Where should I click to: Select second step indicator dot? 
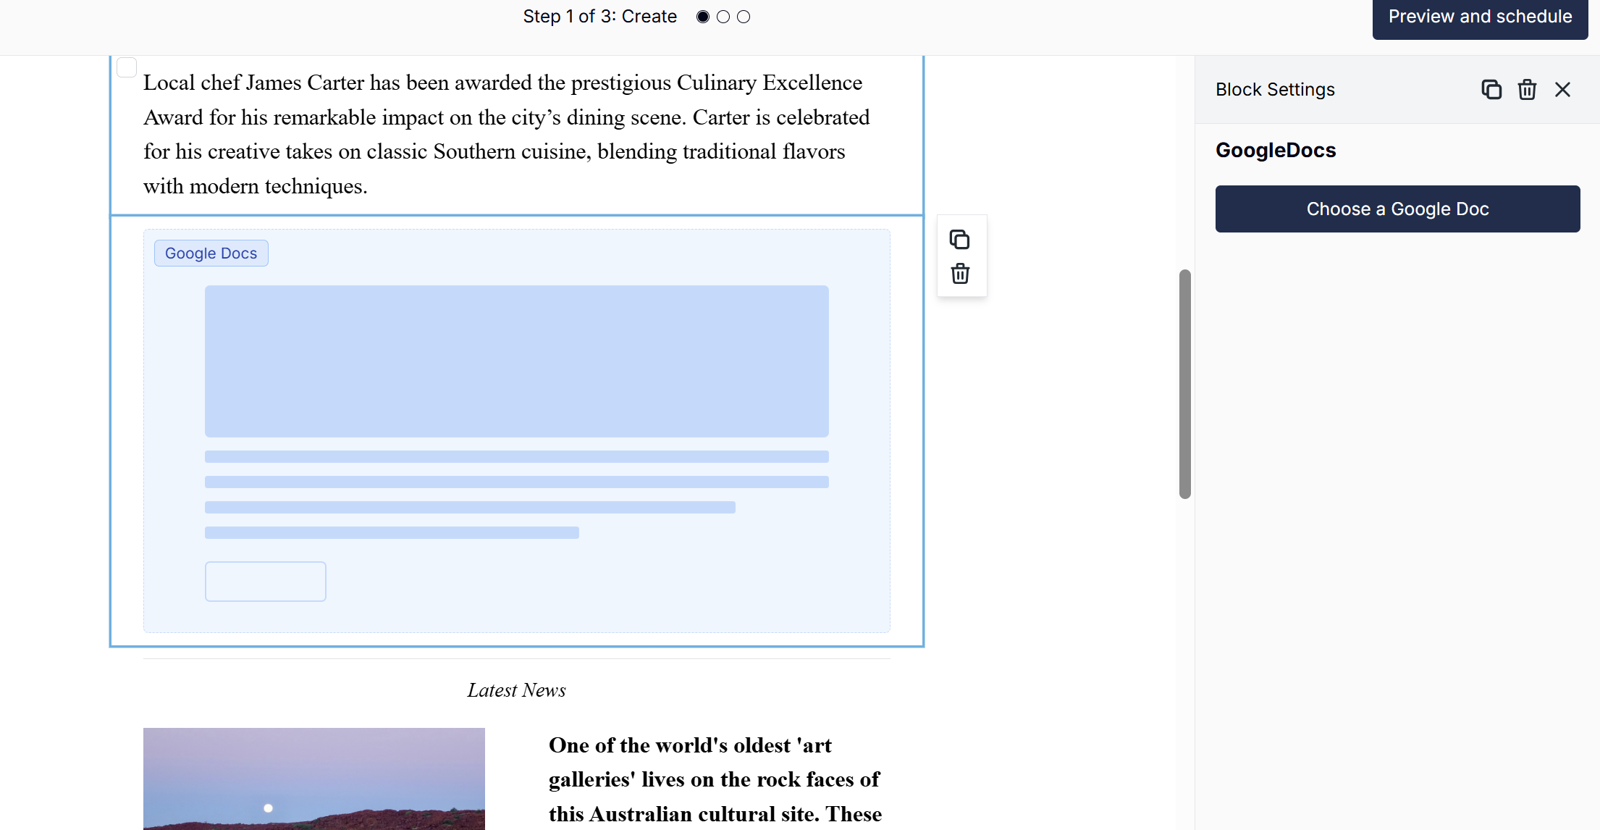[723, 17]
